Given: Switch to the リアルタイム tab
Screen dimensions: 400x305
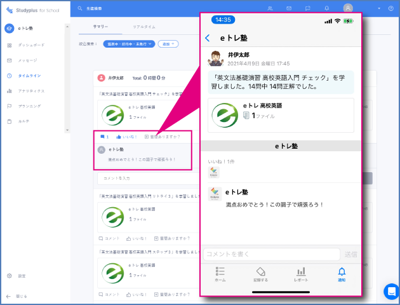Looking at the screenshot, I should (144, 27).
